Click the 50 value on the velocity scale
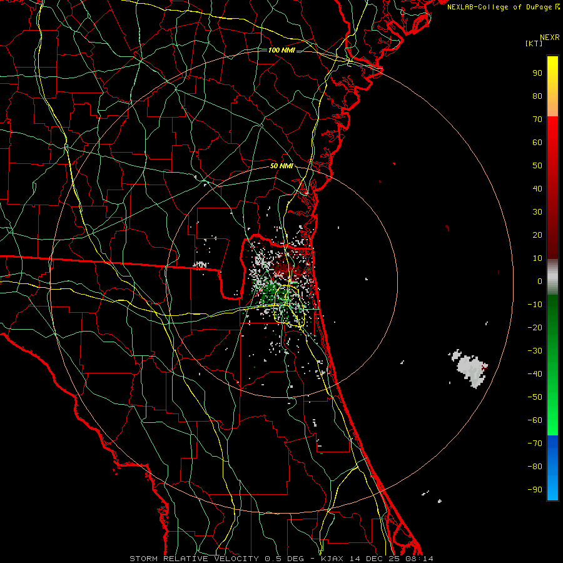 537,166
